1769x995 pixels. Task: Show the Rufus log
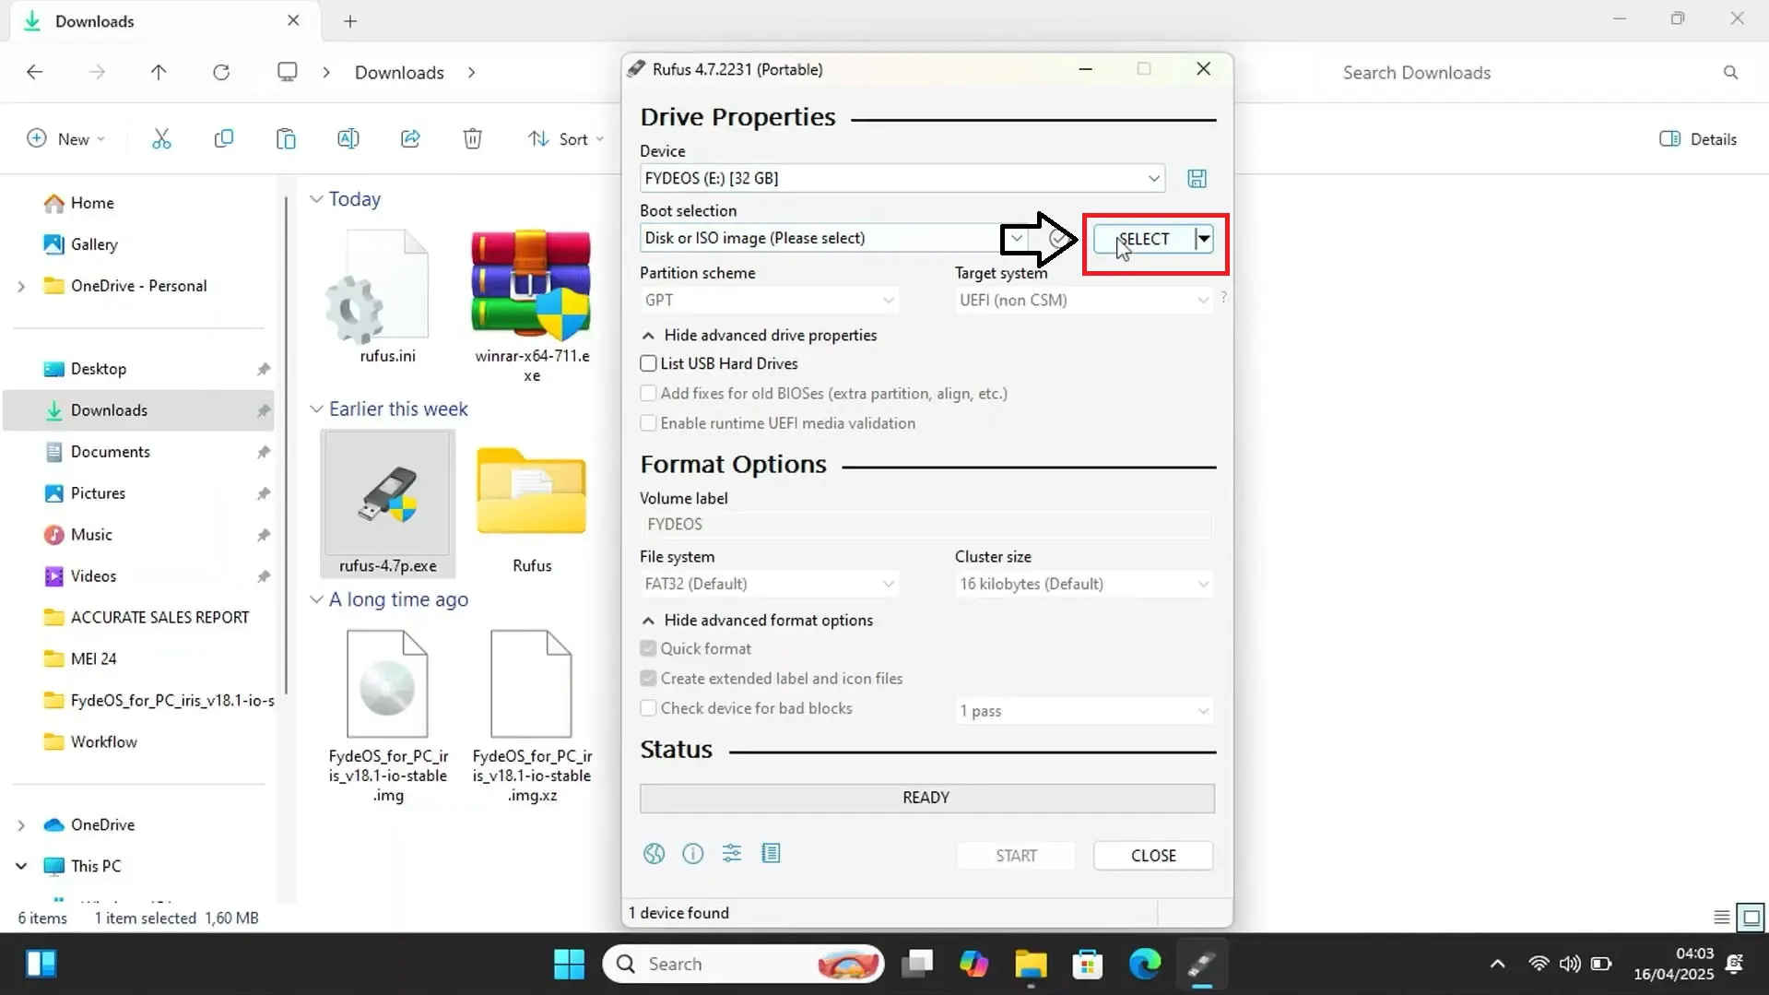pyautogui.click(x=771, y=854)
